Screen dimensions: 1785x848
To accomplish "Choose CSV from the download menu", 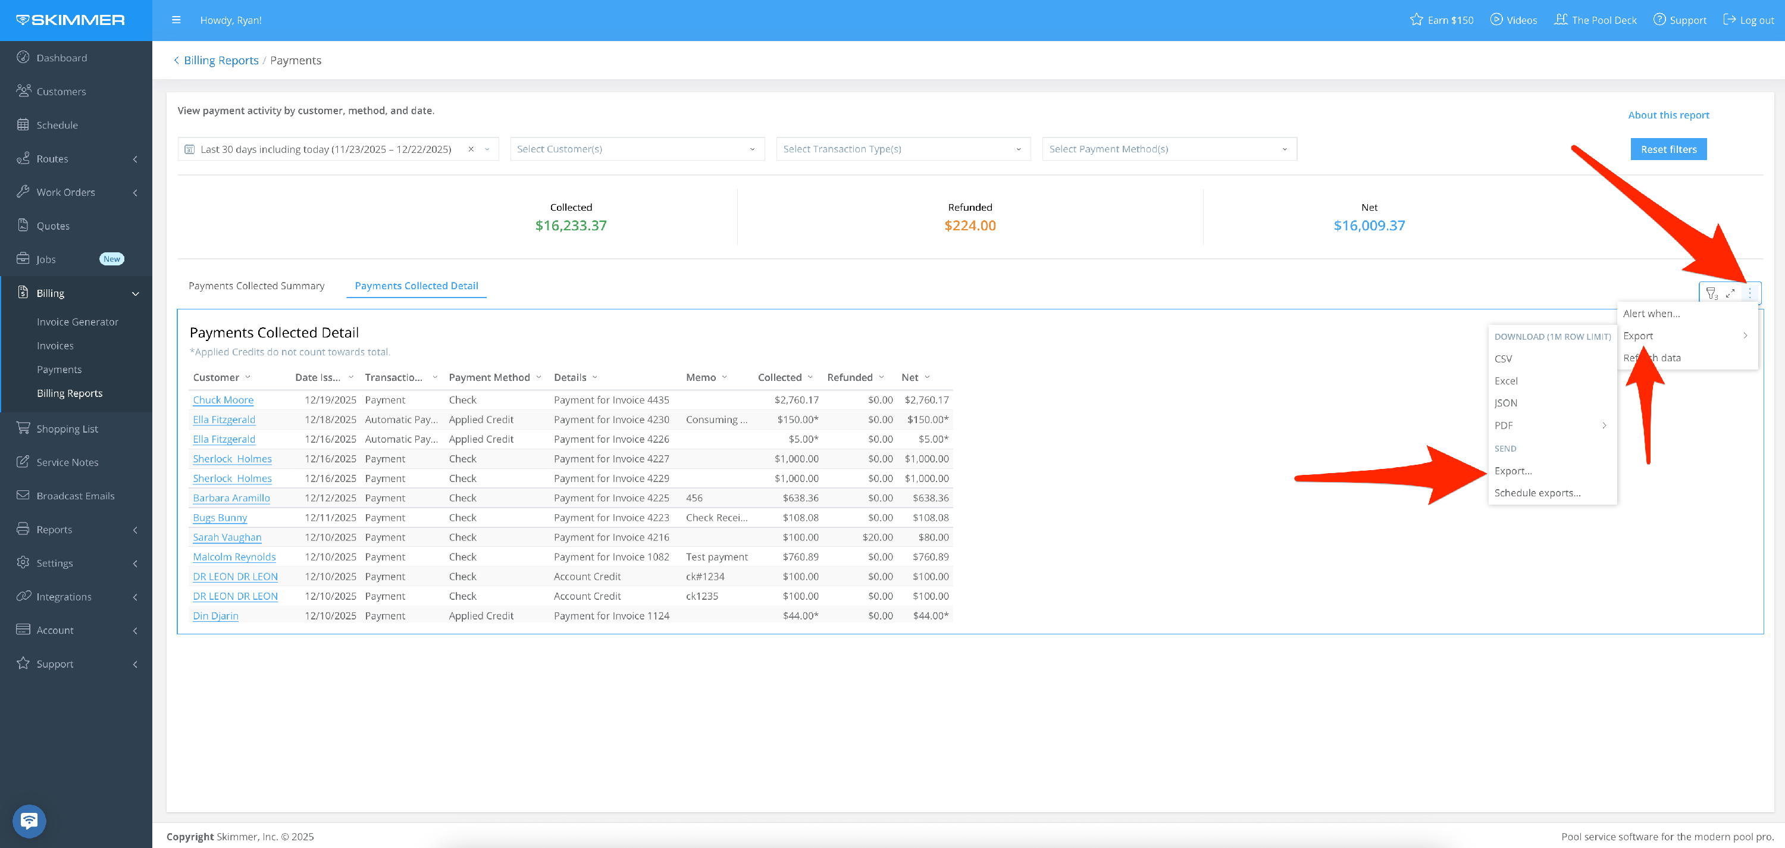I will pos(1503,359).
